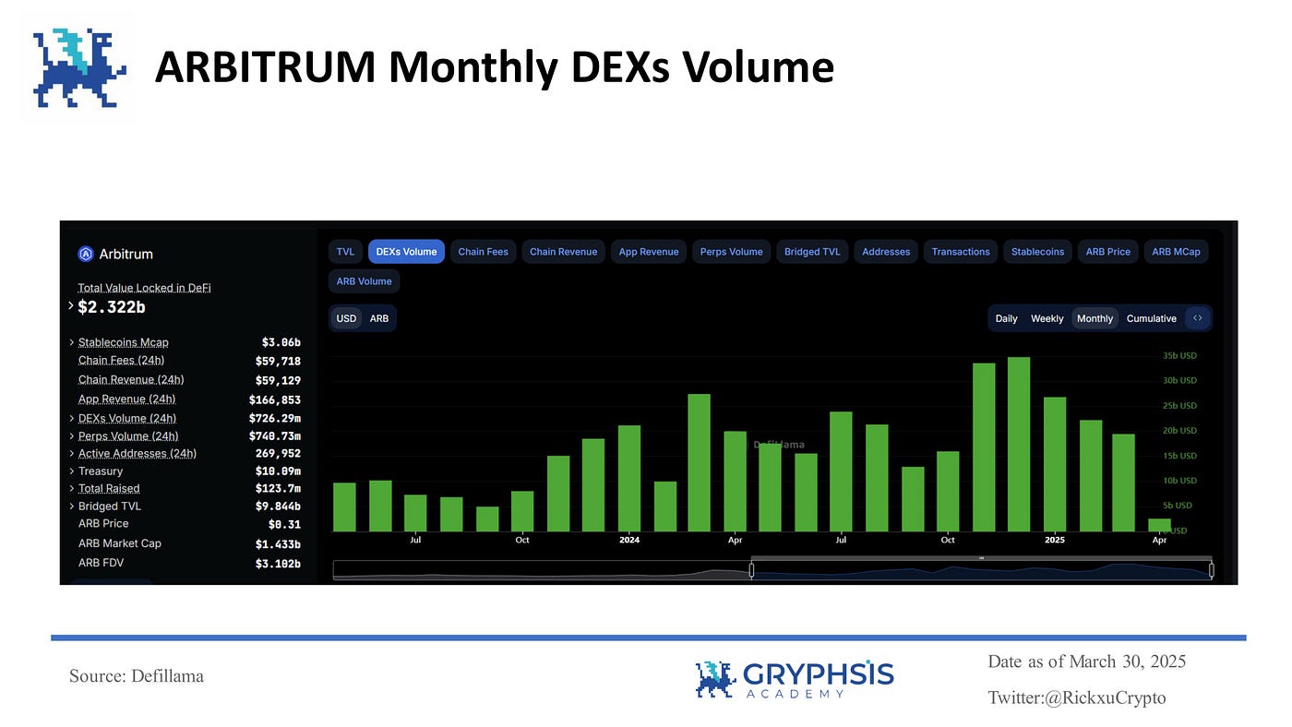Show the Stablecoins chart tab
The height and width of the screenshot is (727, 1292).
point(1037,252)
